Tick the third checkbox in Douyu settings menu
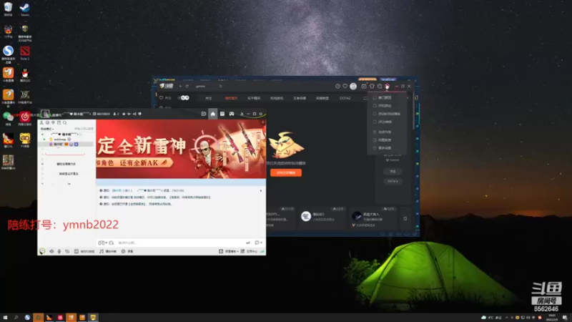Viewport: 572px width, 322px height. 375,114
